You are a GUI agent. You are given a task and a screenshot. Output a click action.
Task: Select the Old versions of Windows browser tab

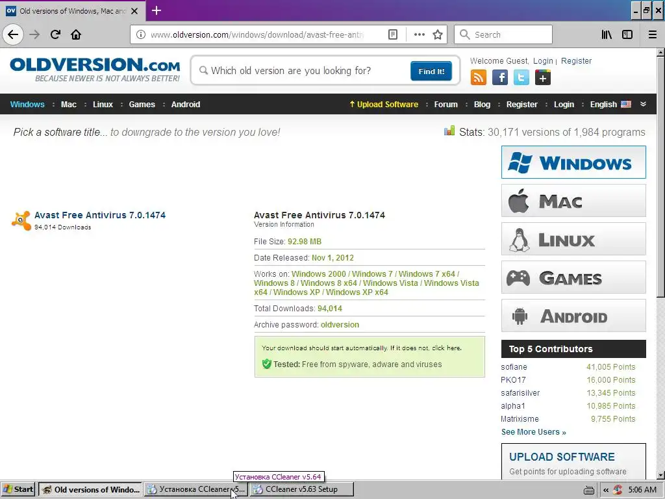[x=73, y=10]
